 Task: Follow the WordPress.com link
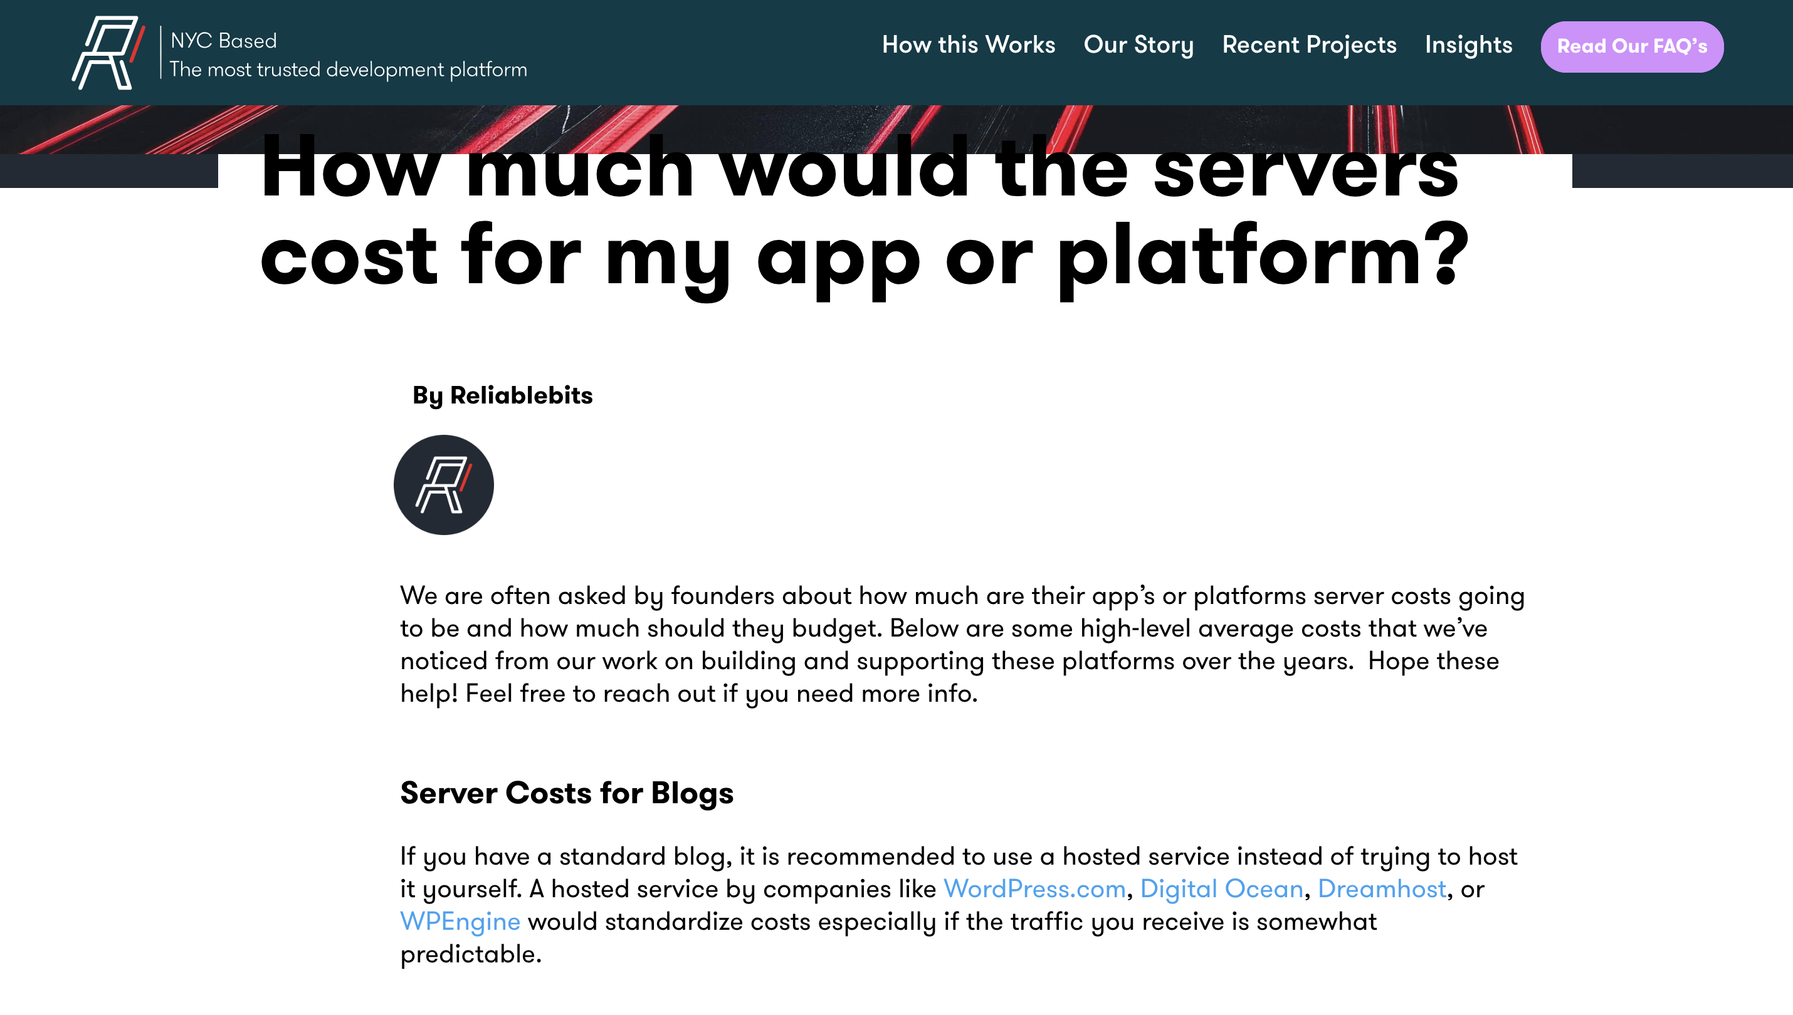(x=1034, y=889)
